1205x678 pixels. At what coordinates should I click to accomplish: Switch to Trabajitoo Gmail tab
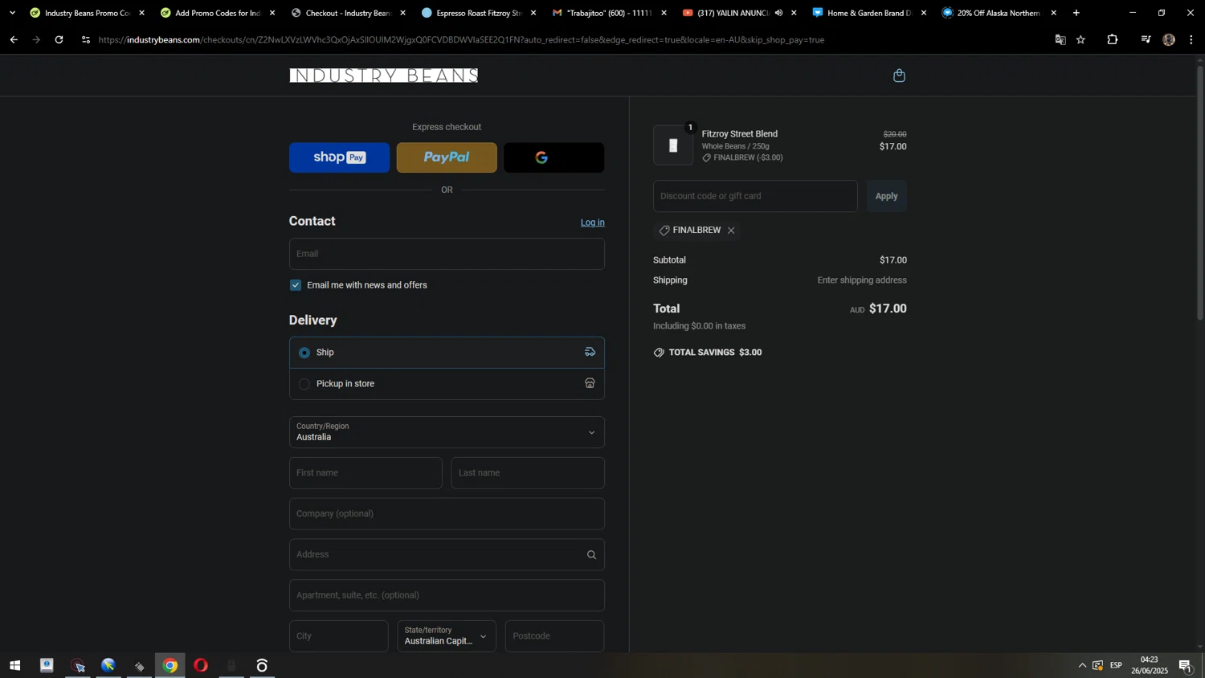(x=608, y=13)
